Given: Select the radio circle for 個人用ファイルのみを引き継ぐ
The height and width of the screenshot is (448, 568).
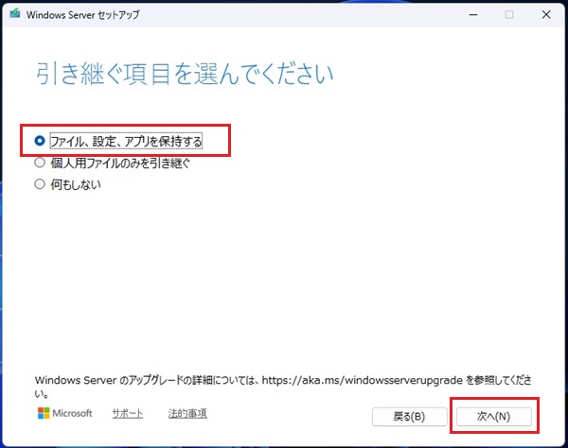Looking at the screenshot, I should [x=40, y=163].
